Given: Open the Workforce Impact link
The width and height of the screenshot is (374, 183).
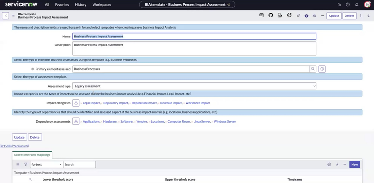Looking at the screenshot, I should 198,103.
